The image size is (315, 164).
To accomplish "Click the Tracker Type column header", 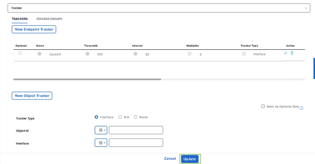I will 249,46.
